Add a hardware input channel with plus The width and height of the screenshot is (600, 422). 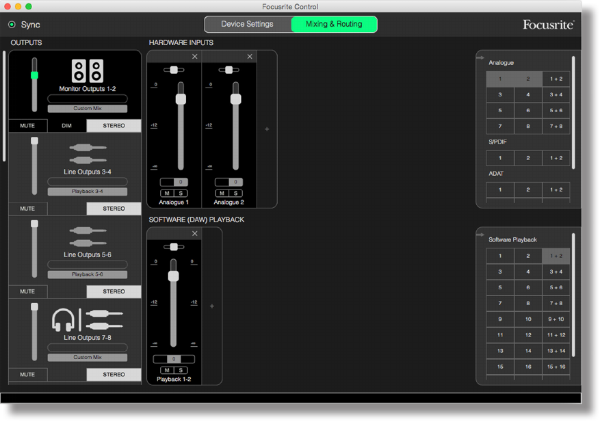coord(267,129)
